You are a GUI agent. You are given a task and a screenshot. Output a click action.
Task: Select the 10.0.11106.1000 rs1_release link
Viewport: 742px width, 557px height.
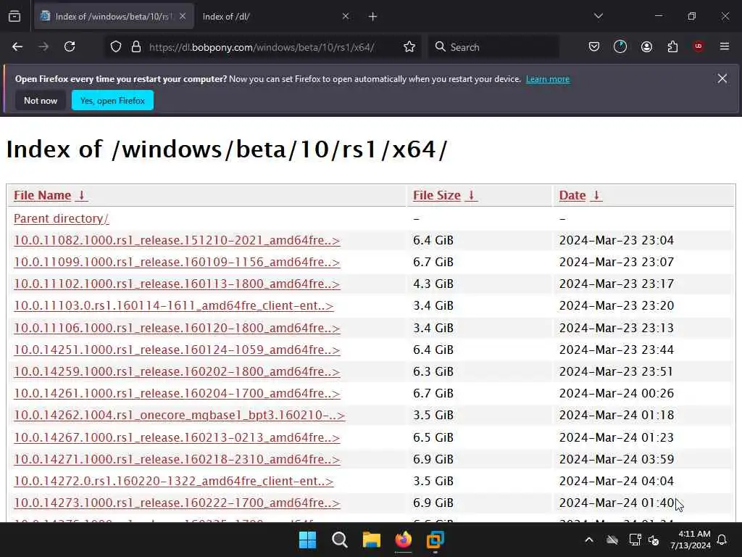point(177,328)
